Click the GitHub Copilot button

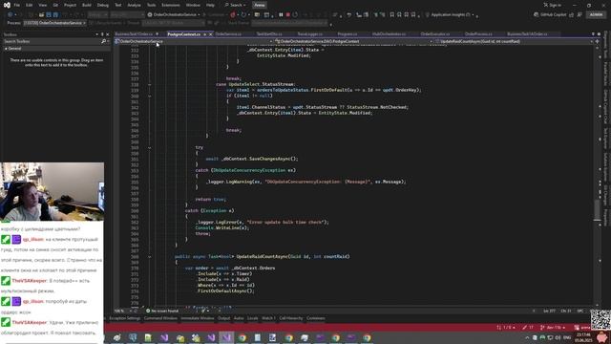point(550,15)
